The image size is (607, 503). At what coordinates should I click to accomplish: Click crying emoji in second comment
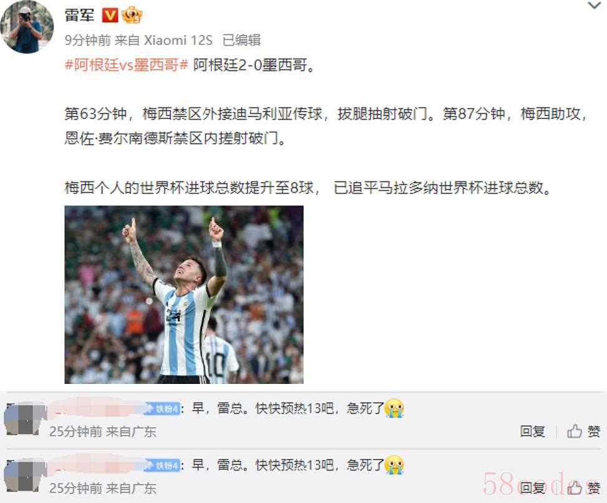click(394, 465)
